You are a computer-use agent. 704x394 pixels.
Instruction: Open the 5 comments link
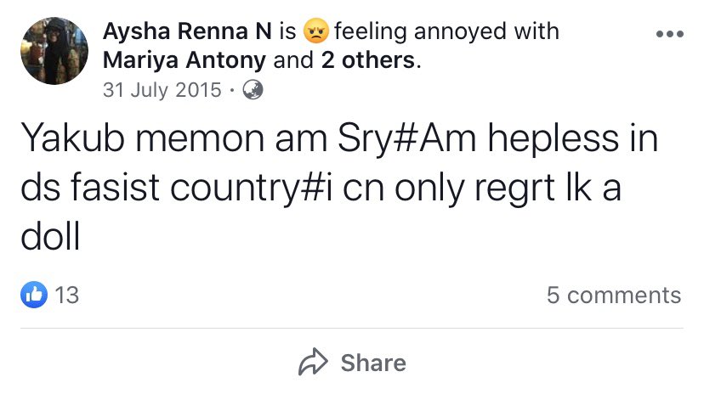pyautogui.click(x=614, y=295)
